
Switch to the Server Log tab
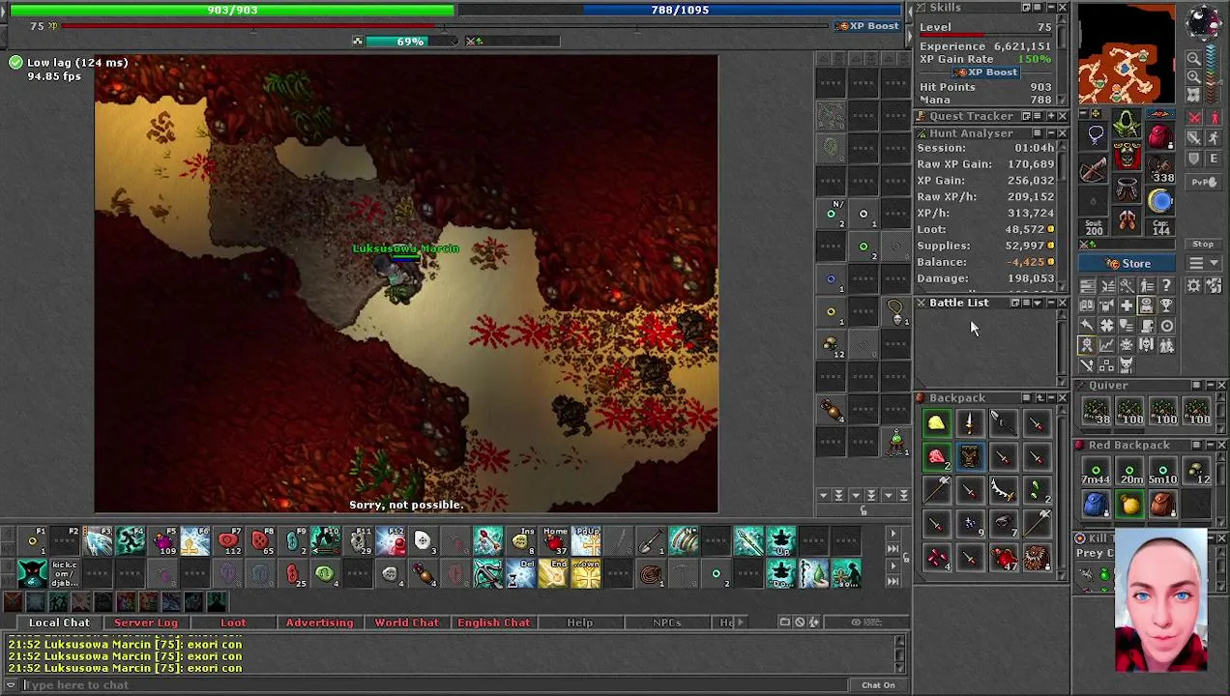(146, 623)
